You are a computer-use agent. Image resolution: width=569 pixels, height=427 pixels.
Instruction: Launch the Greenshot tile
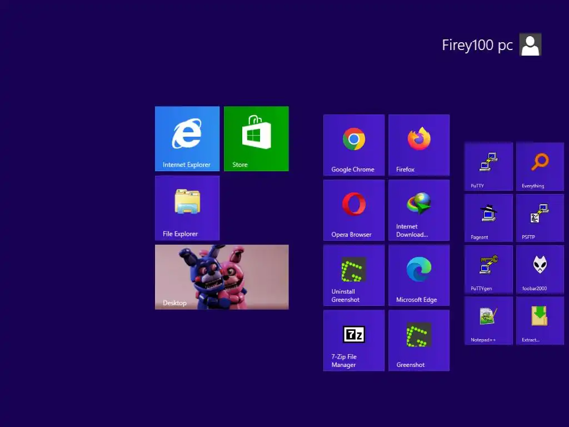click(x=419, y=341)
